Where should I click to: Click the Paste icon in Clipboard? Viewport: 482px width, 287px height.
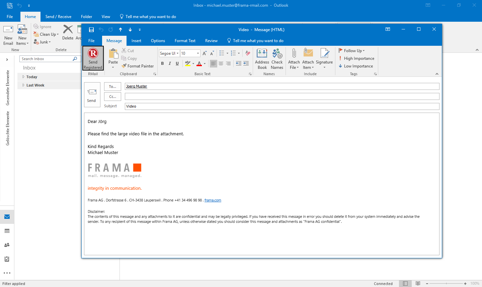click(113, 53)
